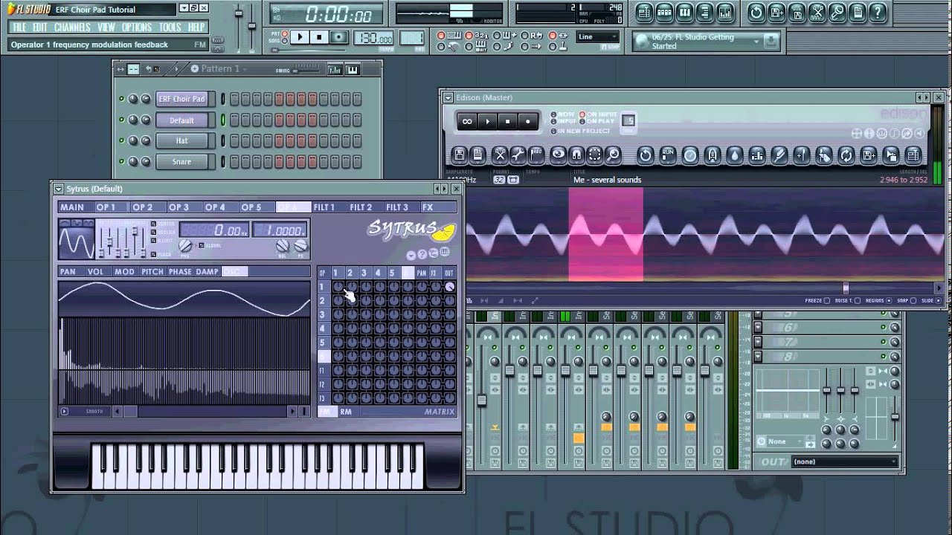Open Edison's regions flag icon
The width and height of the screenshot is (952, 535).
click(x=537, y=155)
